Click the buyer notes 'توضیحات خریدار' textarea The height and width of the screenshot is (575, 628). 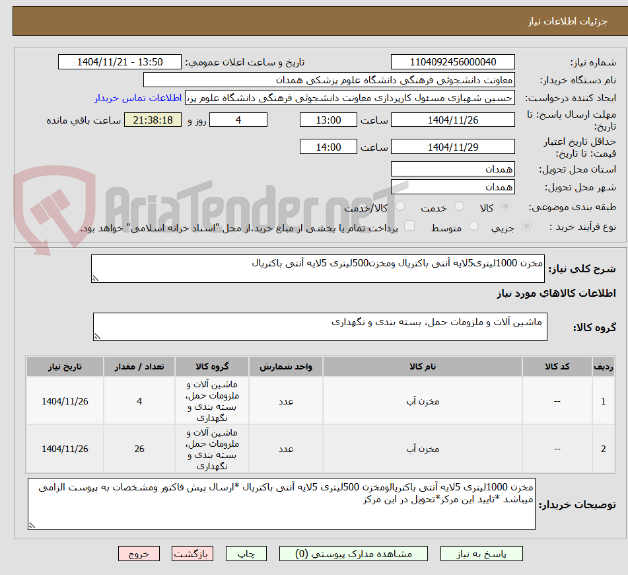(281, 504)
